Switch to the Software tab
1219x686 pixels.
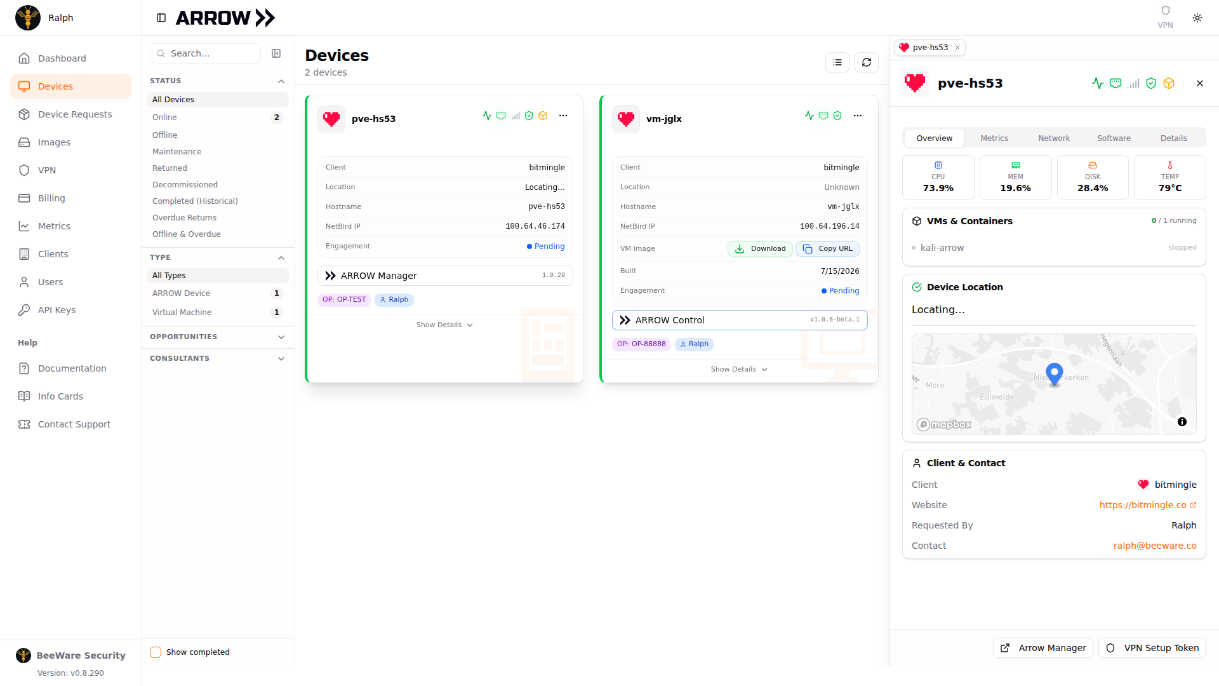pos(1114,138)
